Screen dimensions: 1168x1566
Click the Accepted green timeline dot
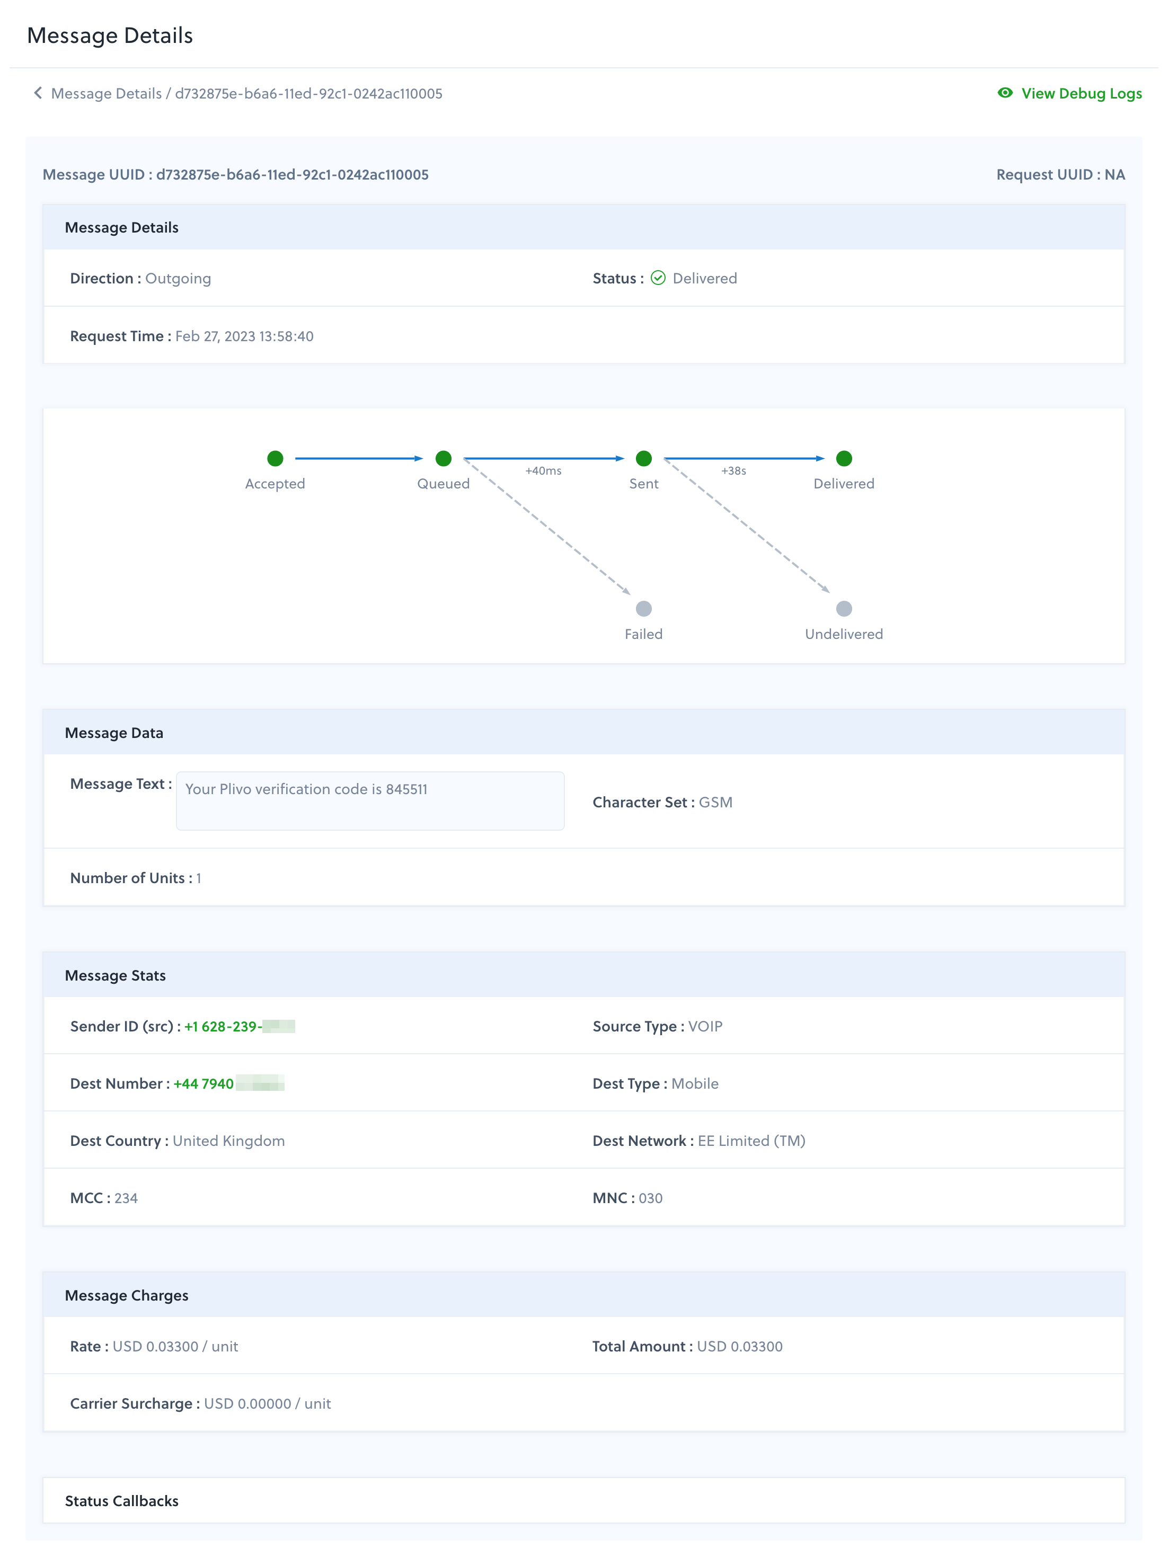[x=275, y=459]
